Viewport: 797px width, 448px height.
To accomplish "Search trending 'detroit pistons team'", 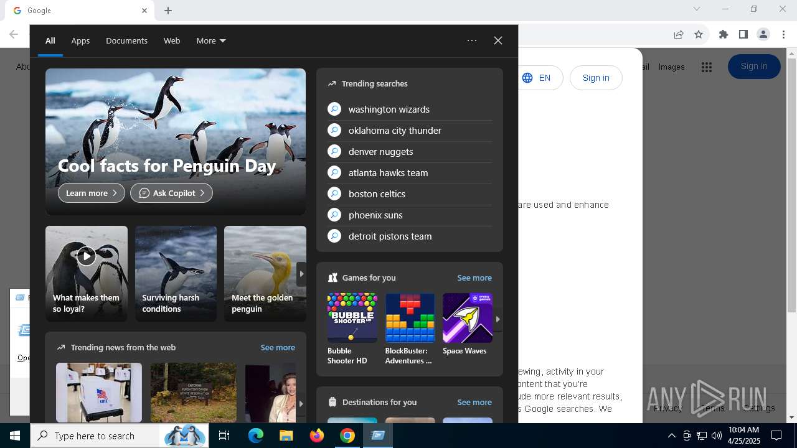I will (410, 236).
